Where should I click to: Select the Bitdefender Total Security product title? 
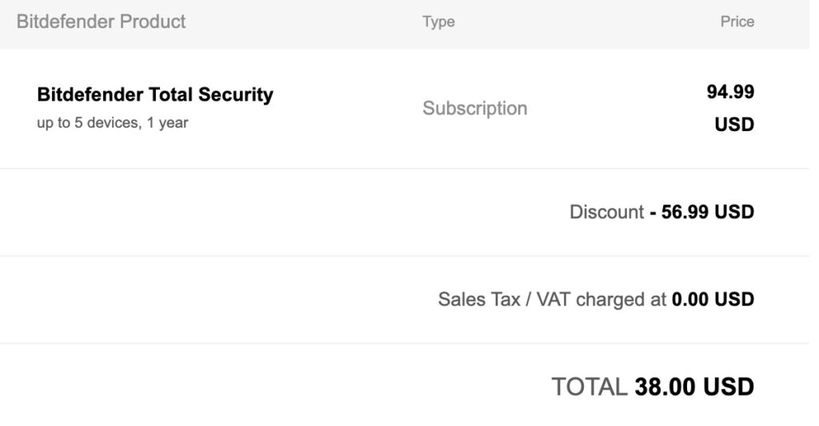tap(155, 94)
